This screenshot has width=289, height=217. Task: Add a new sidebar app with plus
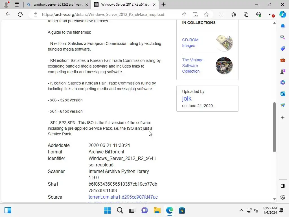(283, 117)
